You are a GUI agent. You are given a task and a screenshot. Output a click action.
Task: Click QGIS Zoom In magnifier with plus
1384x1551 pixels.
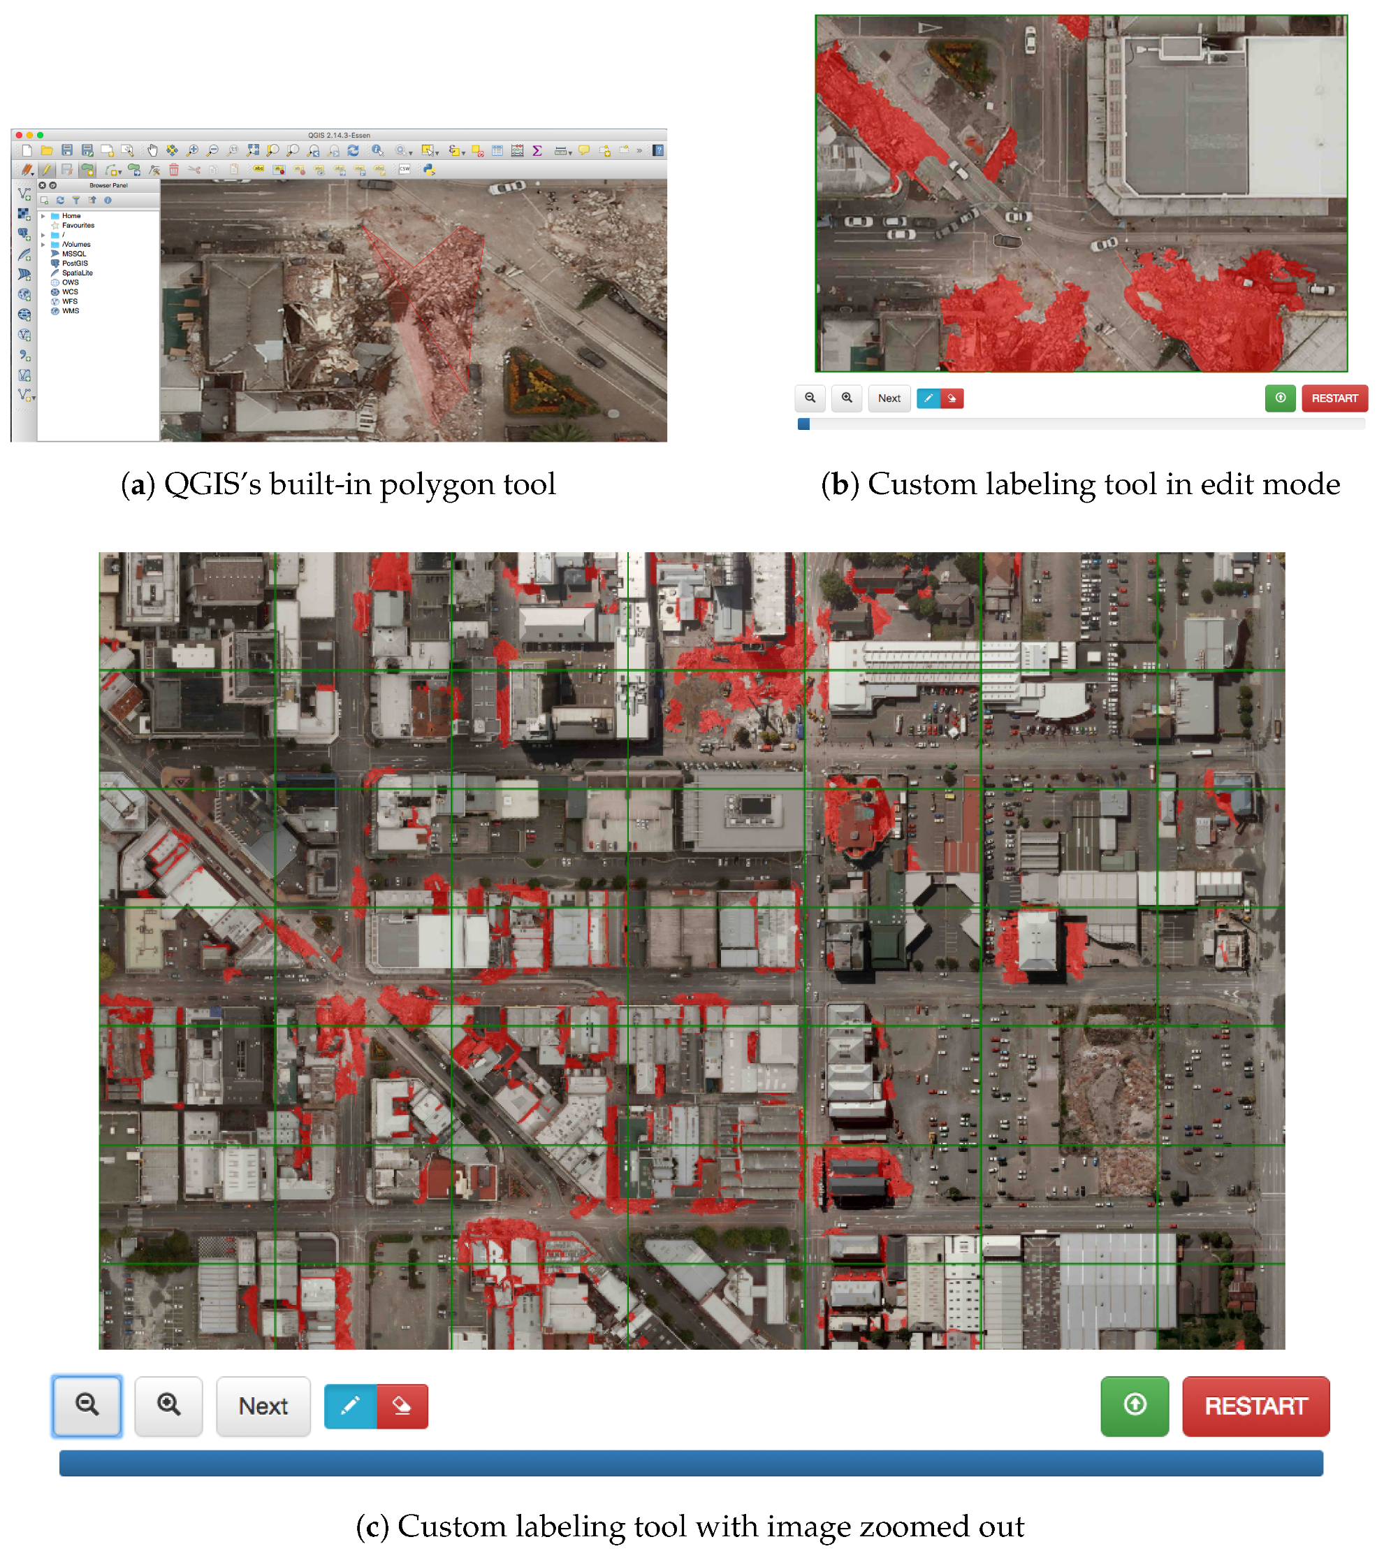click(192, 150)
